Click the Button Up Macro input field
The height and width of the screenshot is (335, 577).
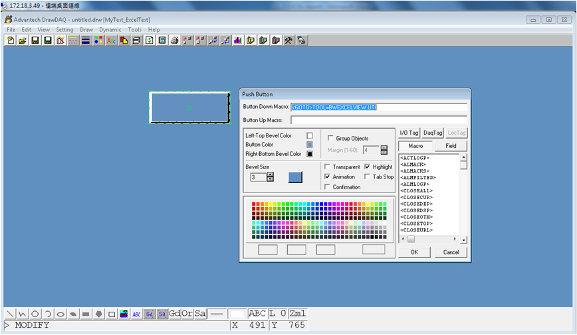click(x=379, y=120)
